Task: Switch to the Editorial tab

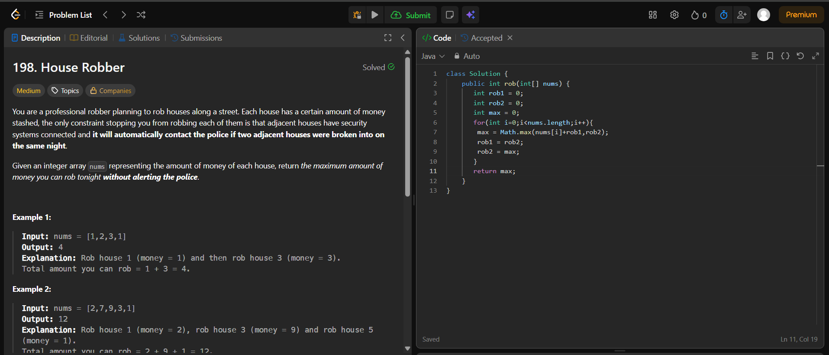Action: pos(89,38)
